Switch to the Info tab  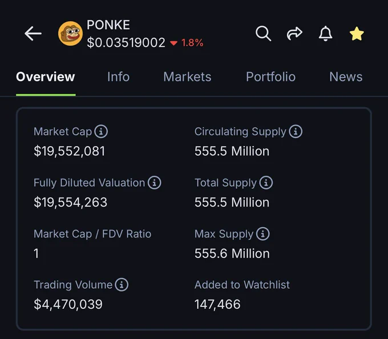click(118, 76)
